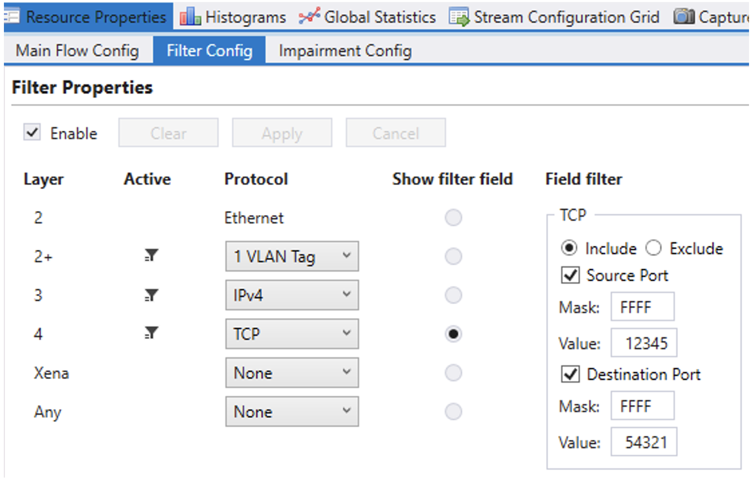Click the Destination Port Value field 54321

(644, 442)
